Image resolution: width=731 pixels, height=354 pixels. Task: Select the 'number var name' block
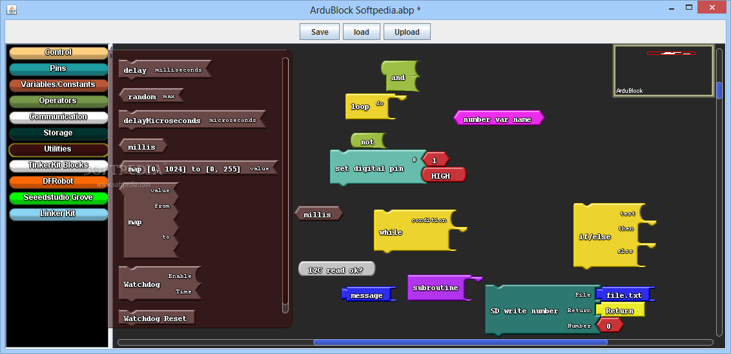[x=499, y=118]
